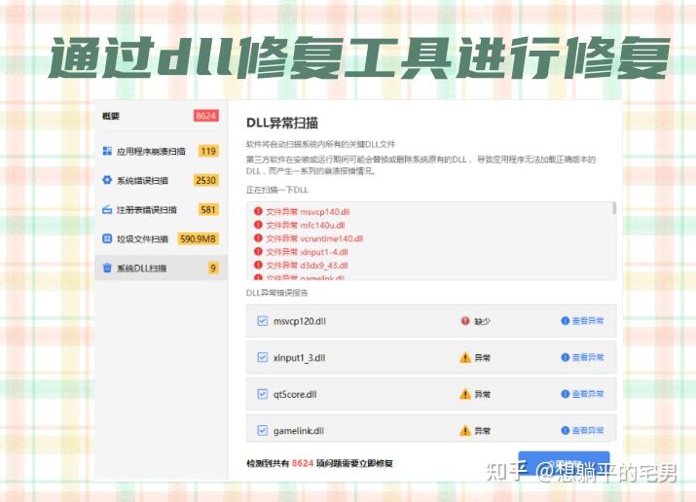
Task: Click the 系统DLL扫描 trash icon
Action: [x=107, y=268]
